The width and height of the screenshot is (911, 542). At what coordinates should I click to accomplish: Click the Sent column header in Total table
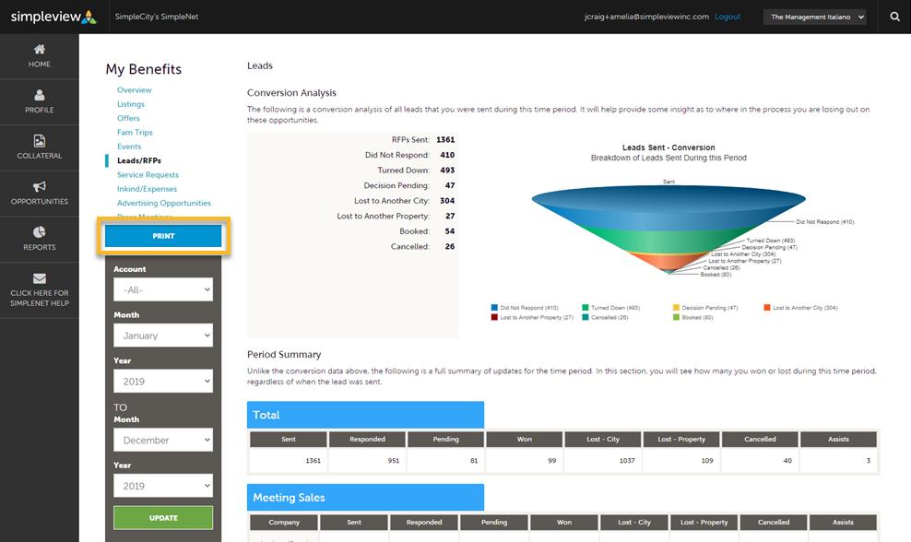[289, 439]
